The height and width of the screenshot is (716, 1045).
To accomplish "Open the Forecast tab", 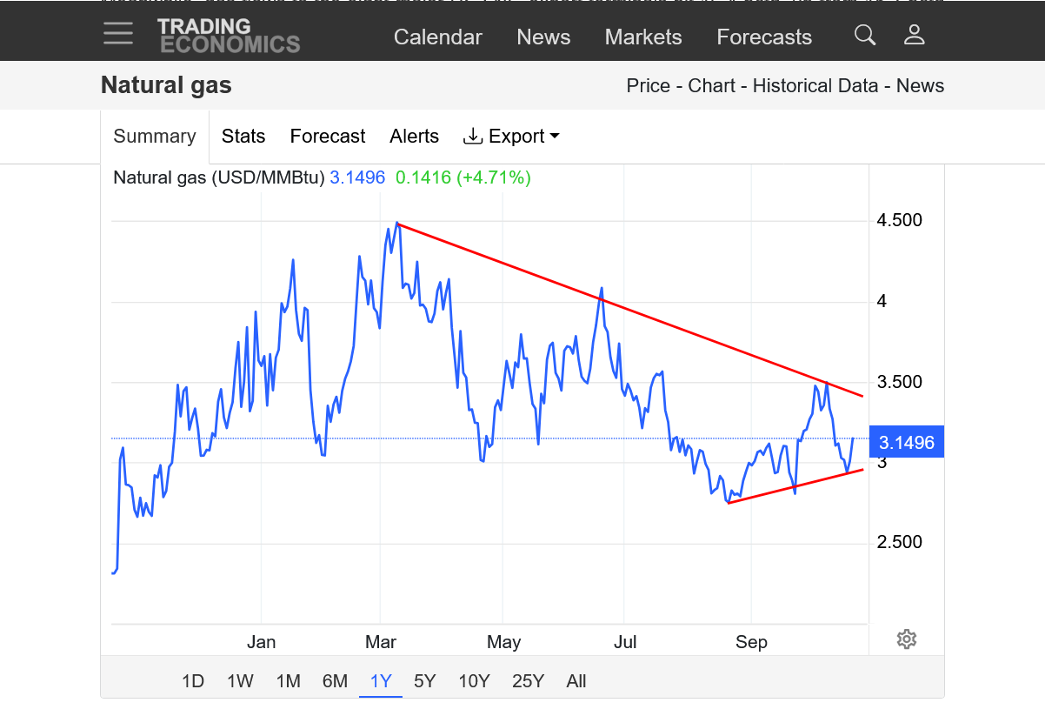I will [x=328, y=137].
